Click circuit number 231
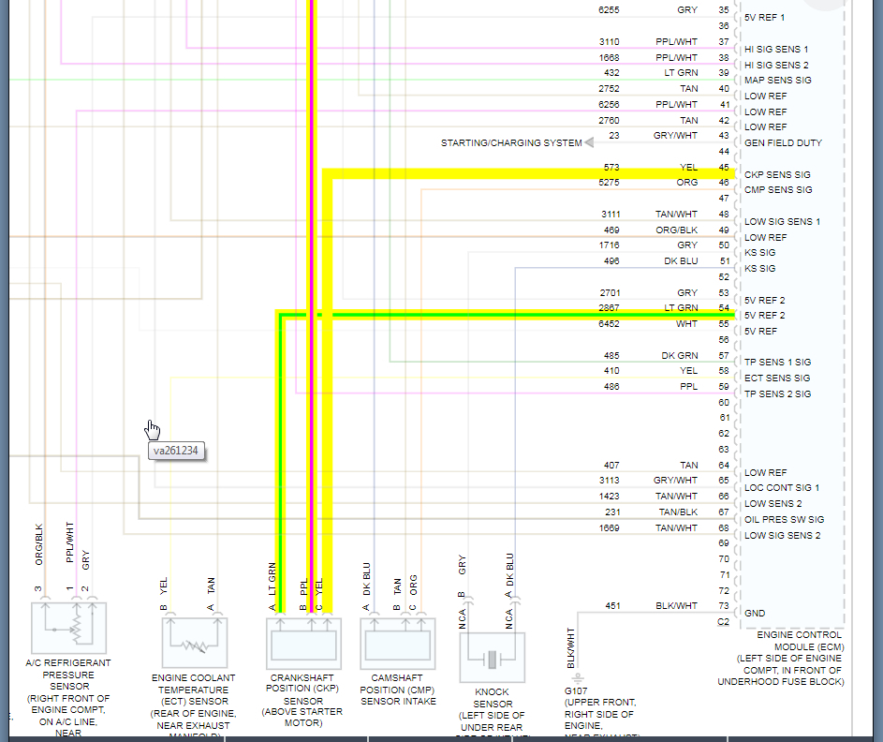 coord(612,512)
